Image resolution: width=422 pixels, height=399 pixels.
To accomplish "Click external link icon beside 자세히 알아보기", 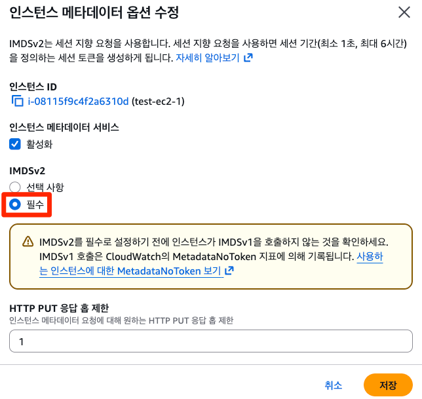I will (x=248, y=58).
